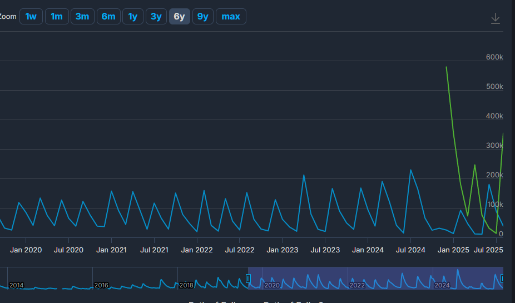The height and width of the screenshot is (303, 515).
Task: Click the Jan 2022 axis label
Action: point(197,250)
